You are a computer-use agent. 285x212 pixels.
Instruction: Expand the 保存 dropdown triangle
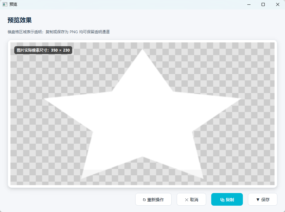point(258,200)
